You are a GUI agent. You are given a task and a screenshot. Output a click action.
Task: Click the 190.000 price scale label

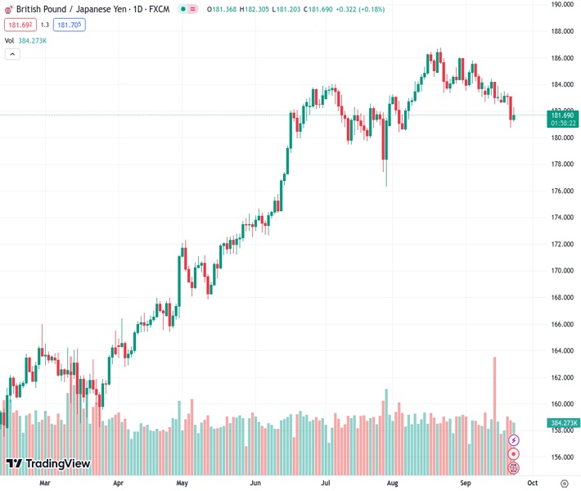[561, 5]
